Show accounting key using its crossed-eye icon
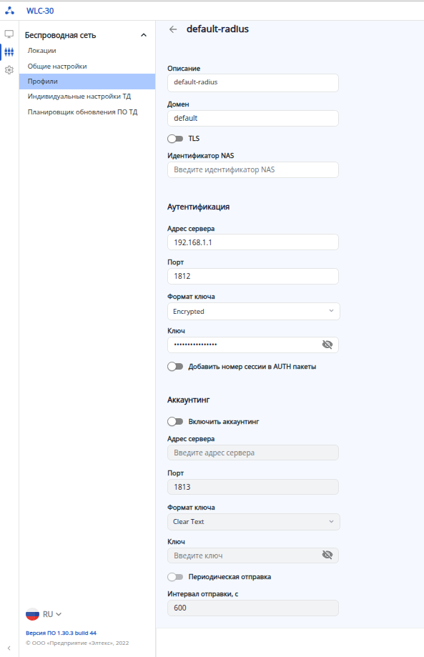 [327, 555]
